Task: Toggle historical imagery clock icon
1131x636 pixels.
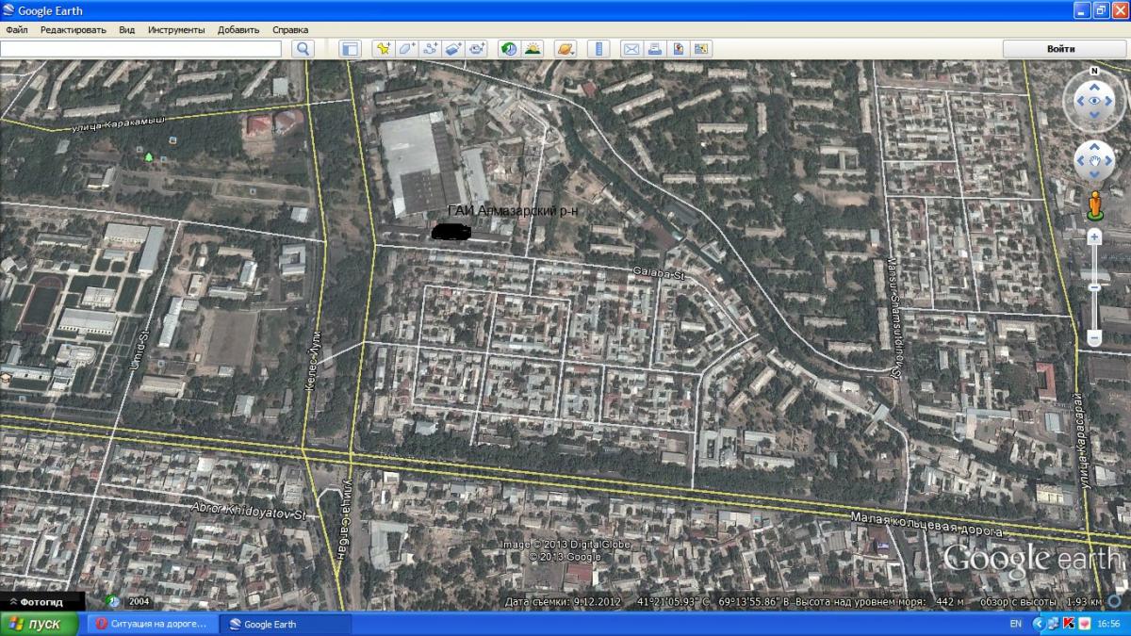Action: [509, 49]
